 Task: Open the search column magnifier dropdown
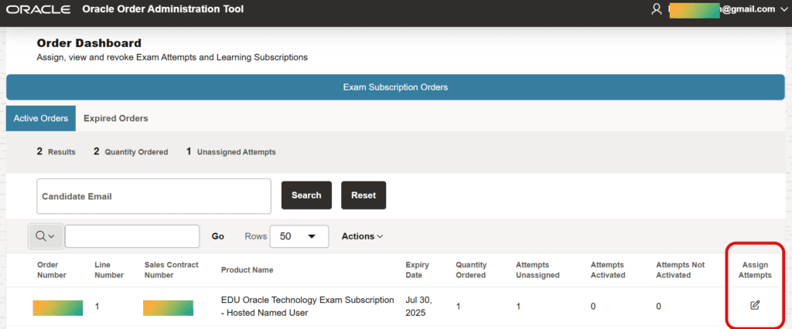pyautogui.click(x=46, y=236)
